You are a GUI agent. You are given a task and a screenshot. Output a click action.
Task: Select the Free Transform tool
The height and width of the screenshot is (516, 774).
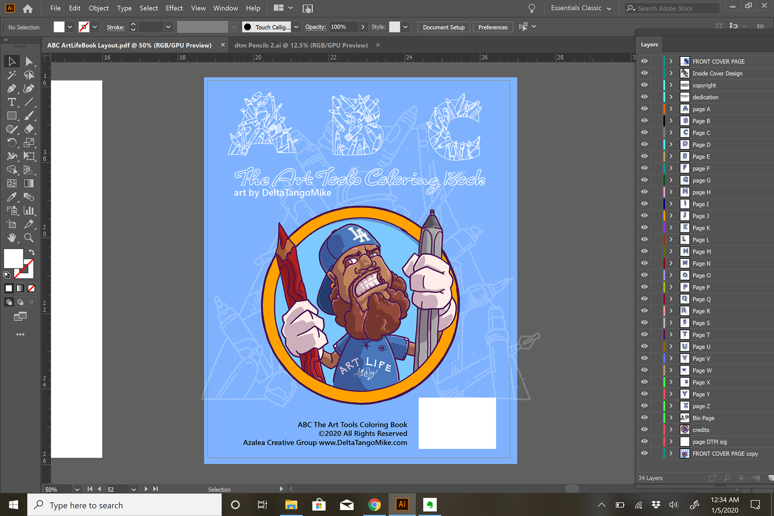tap(29, 156)
